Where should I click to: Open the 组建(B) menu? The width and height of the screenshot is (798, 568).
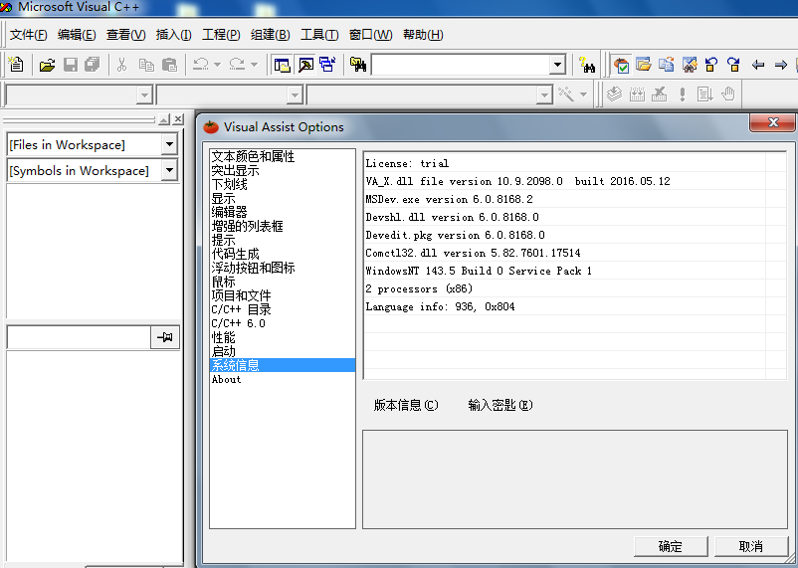coord(271,35)
